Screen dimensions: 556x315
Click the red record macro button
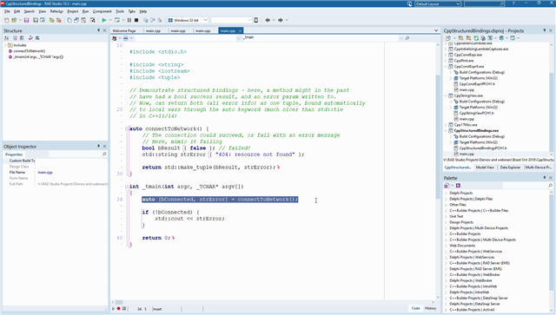[118, 309]
